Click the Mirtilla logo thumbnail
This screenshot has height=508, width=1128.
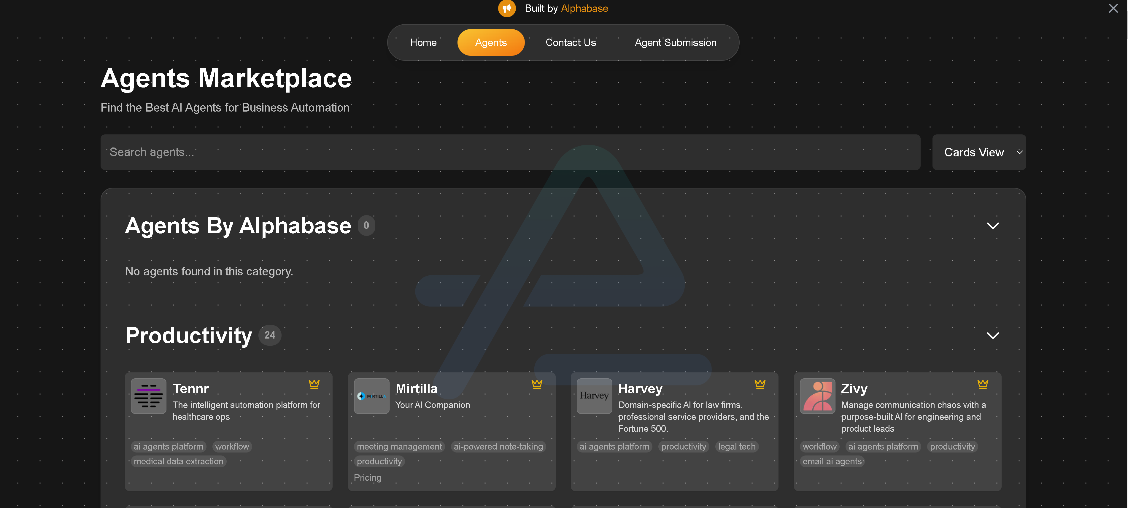371,396
